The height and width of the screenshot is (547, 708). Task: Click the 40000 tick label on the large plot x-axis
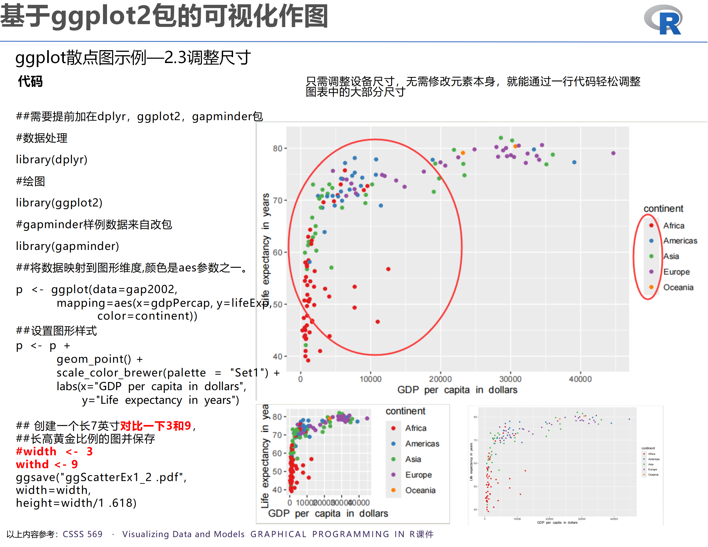[x=580, y=379]
